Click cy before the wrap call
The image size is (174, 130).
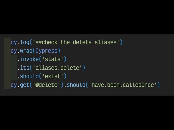(14, 51)
